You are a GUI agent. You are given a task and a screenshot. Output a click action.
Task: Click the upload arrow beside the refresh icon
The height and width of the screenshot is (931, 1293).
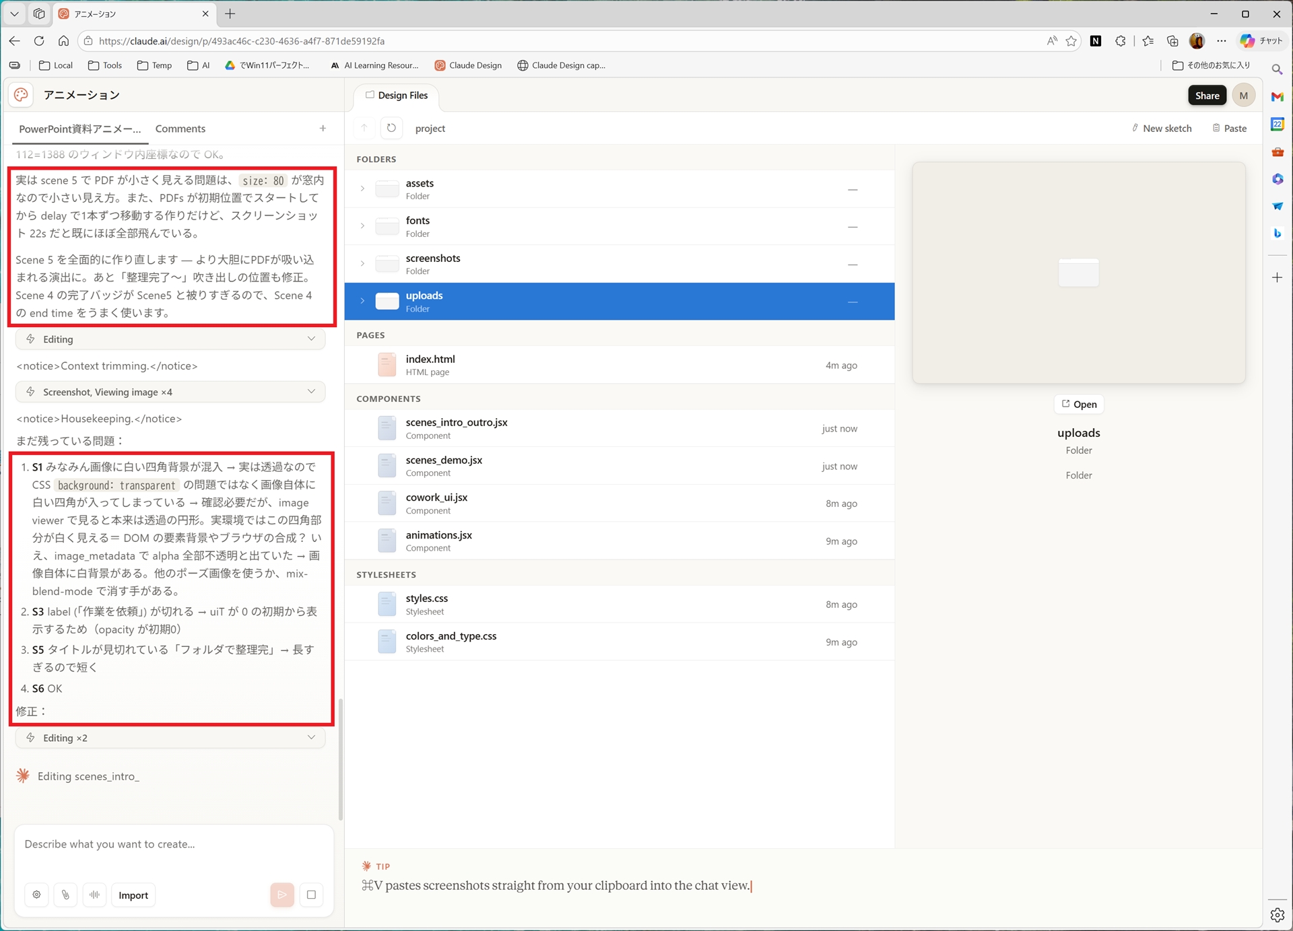[364, 128]
